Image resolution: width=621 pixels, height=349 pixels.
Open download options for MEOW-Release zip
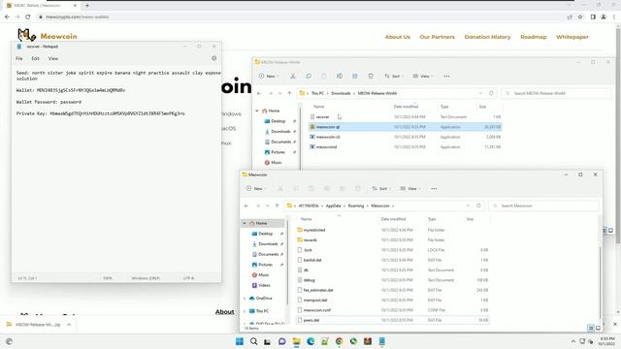[x=69, y=325]
